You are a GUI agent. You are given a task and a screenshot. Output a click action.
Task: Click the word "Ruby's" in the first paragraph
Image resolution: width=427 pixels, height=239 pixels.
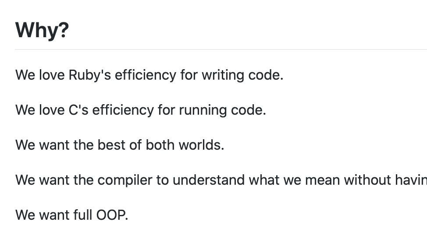[x=89, y=75]
